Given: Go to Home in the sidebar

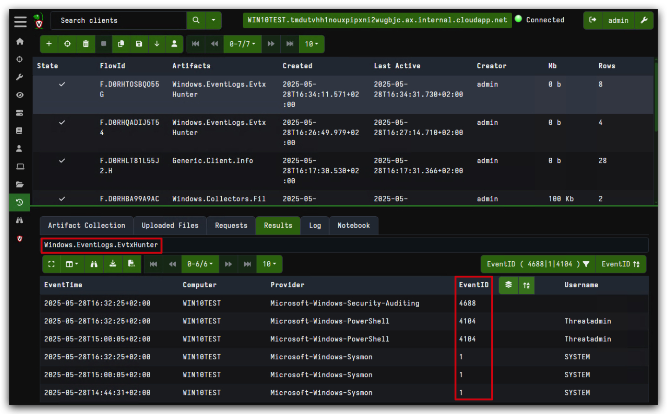Looking at the screenshot, I should click(x=20, y=41).
